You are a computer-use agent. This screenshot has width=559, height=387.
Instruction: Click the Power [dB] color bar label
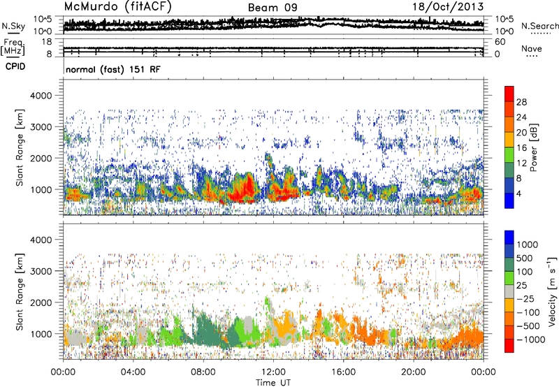532,147
